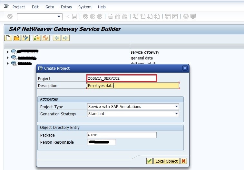Image resolution: width=244 pixels, height=170 pixels.
Task: Open the System menu
Action: click(85, 7)
